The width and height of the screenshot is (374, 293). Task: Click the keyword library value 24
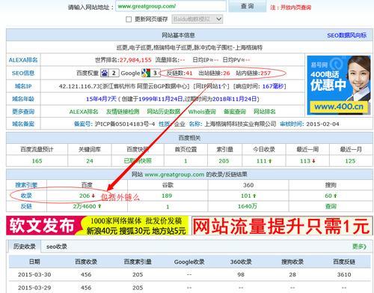pos(90,161)
